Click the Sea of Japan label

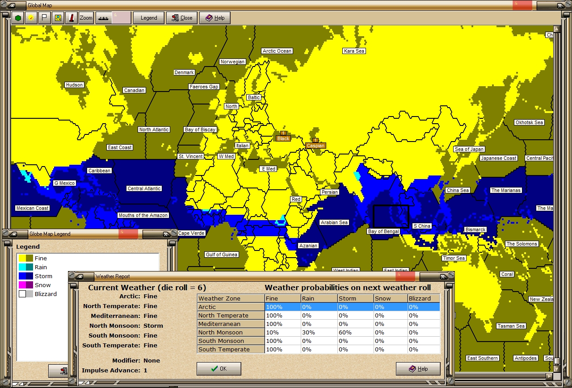469,149
